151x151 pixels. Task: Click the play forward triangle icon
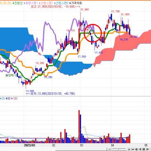[x=147, y=149]
